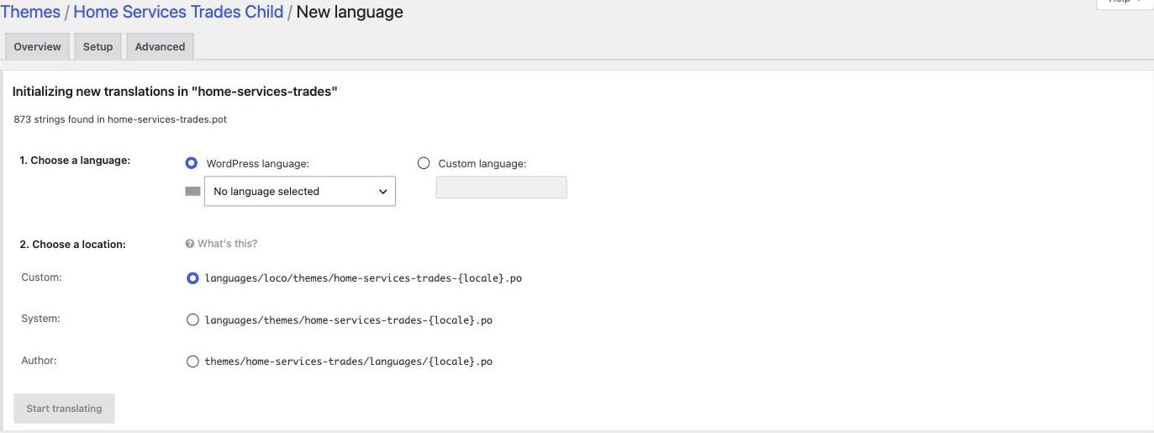1154x433 pixels.
Task: Switch to the Setup tab
Action: coord(97,46)
